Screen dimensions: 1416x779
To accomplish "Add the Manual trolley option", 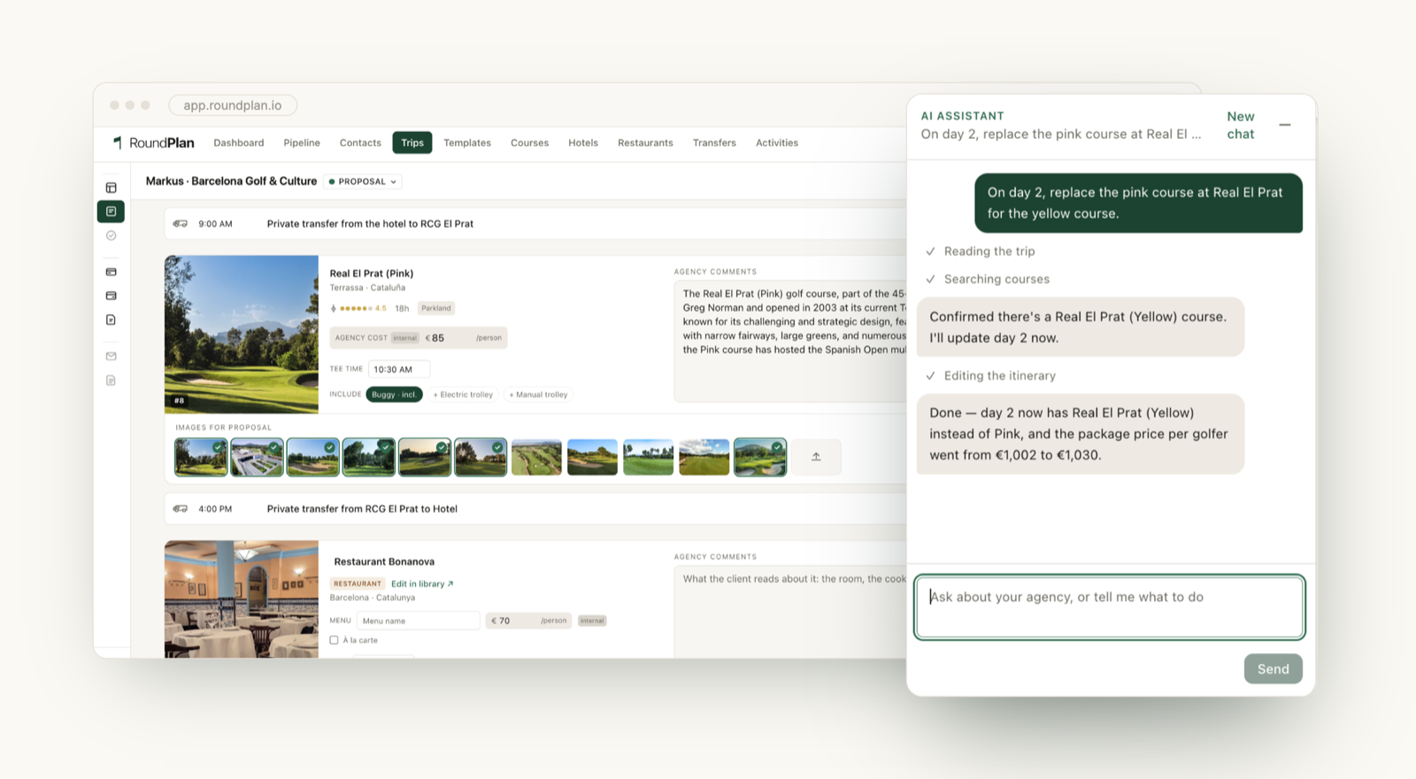I will coord(538,395).
